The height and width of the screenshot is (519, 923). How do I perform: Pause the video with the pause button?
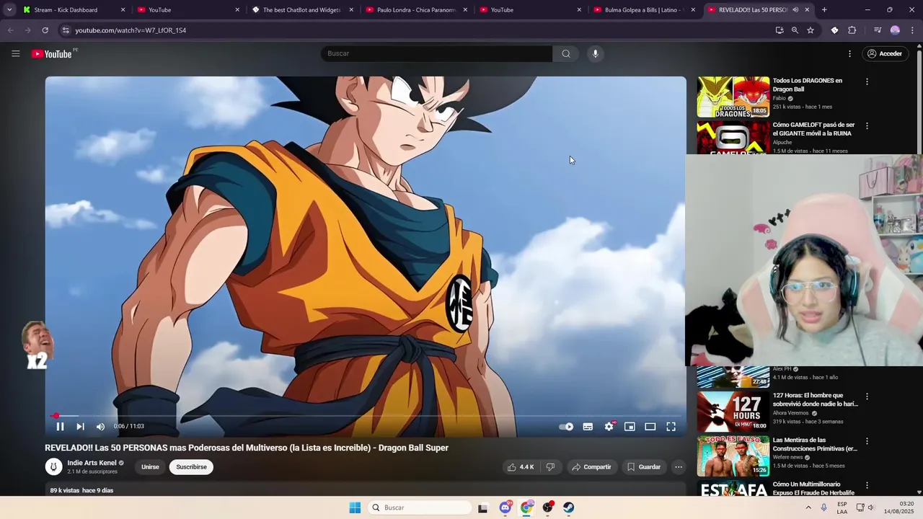coord(60,427)
